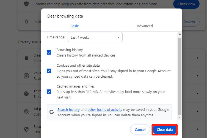
Task: Click Cancel to dismiss the dialog
Action: click(x=140, y=129)
